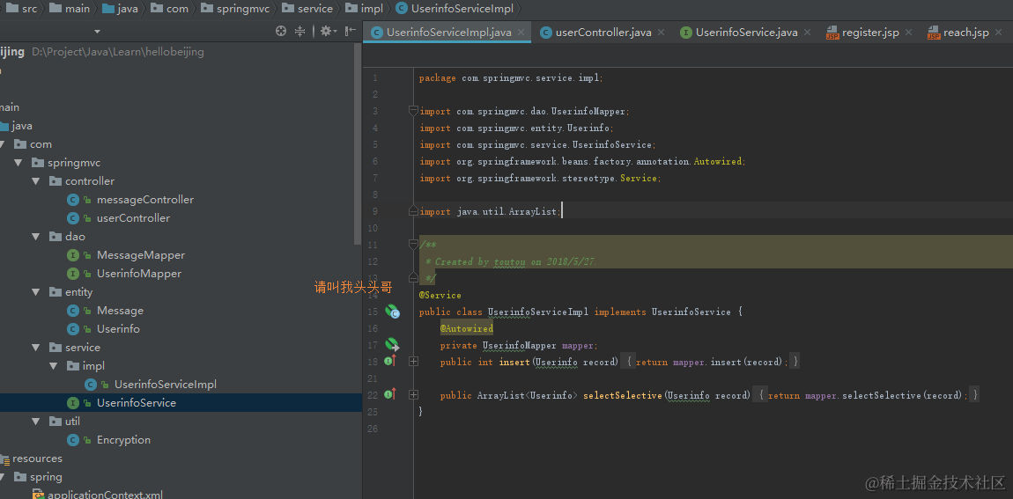Close userController.java tab
Image resolution: width=1013 pixels, height=499 pixels.
tap(661, 33)
